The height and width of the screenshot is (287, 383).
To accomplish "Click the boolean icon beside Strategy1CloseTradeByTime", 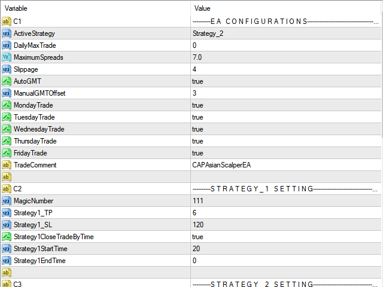I will (7, 237).
